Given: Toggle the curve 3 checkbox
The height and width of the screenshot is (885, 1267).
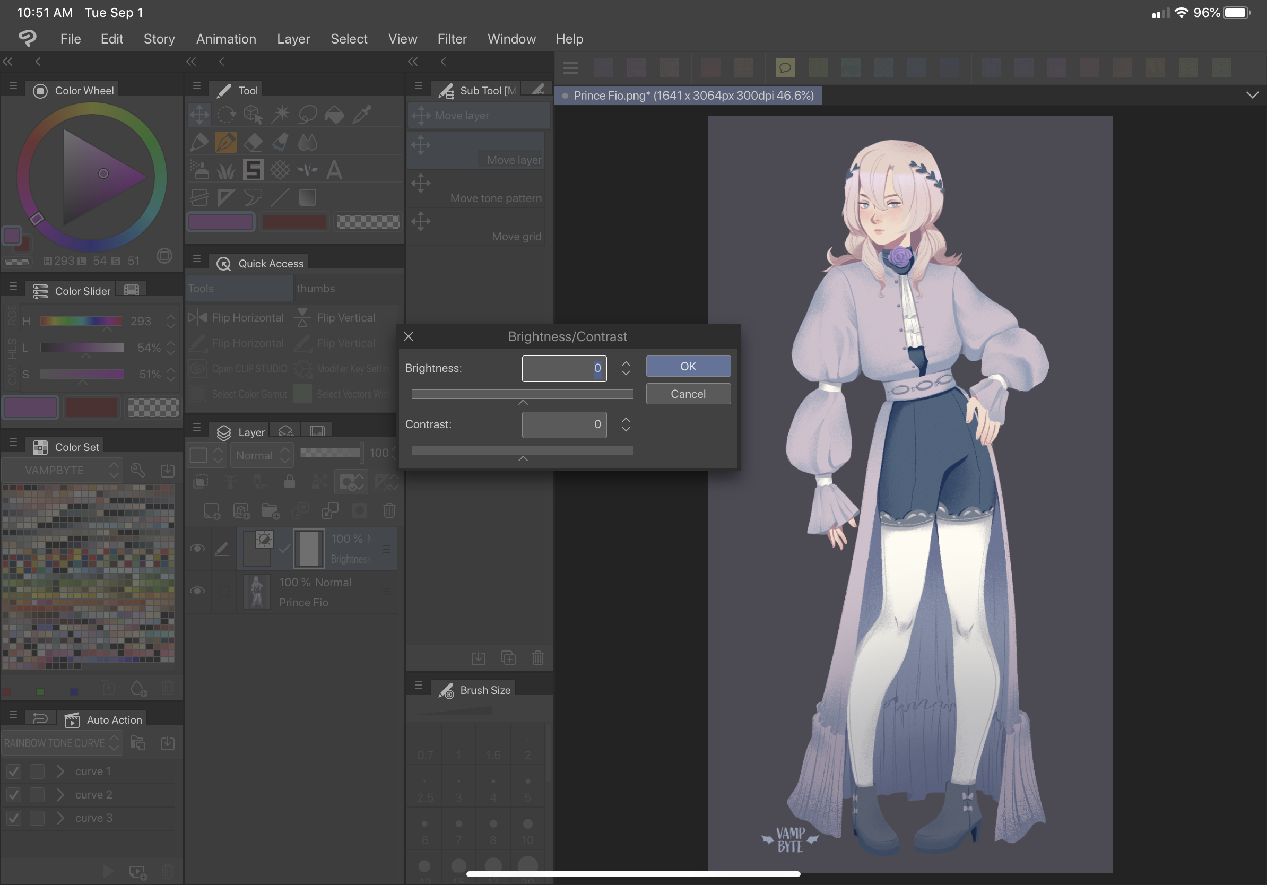Looking at the screenshot, I should (14, 818).
